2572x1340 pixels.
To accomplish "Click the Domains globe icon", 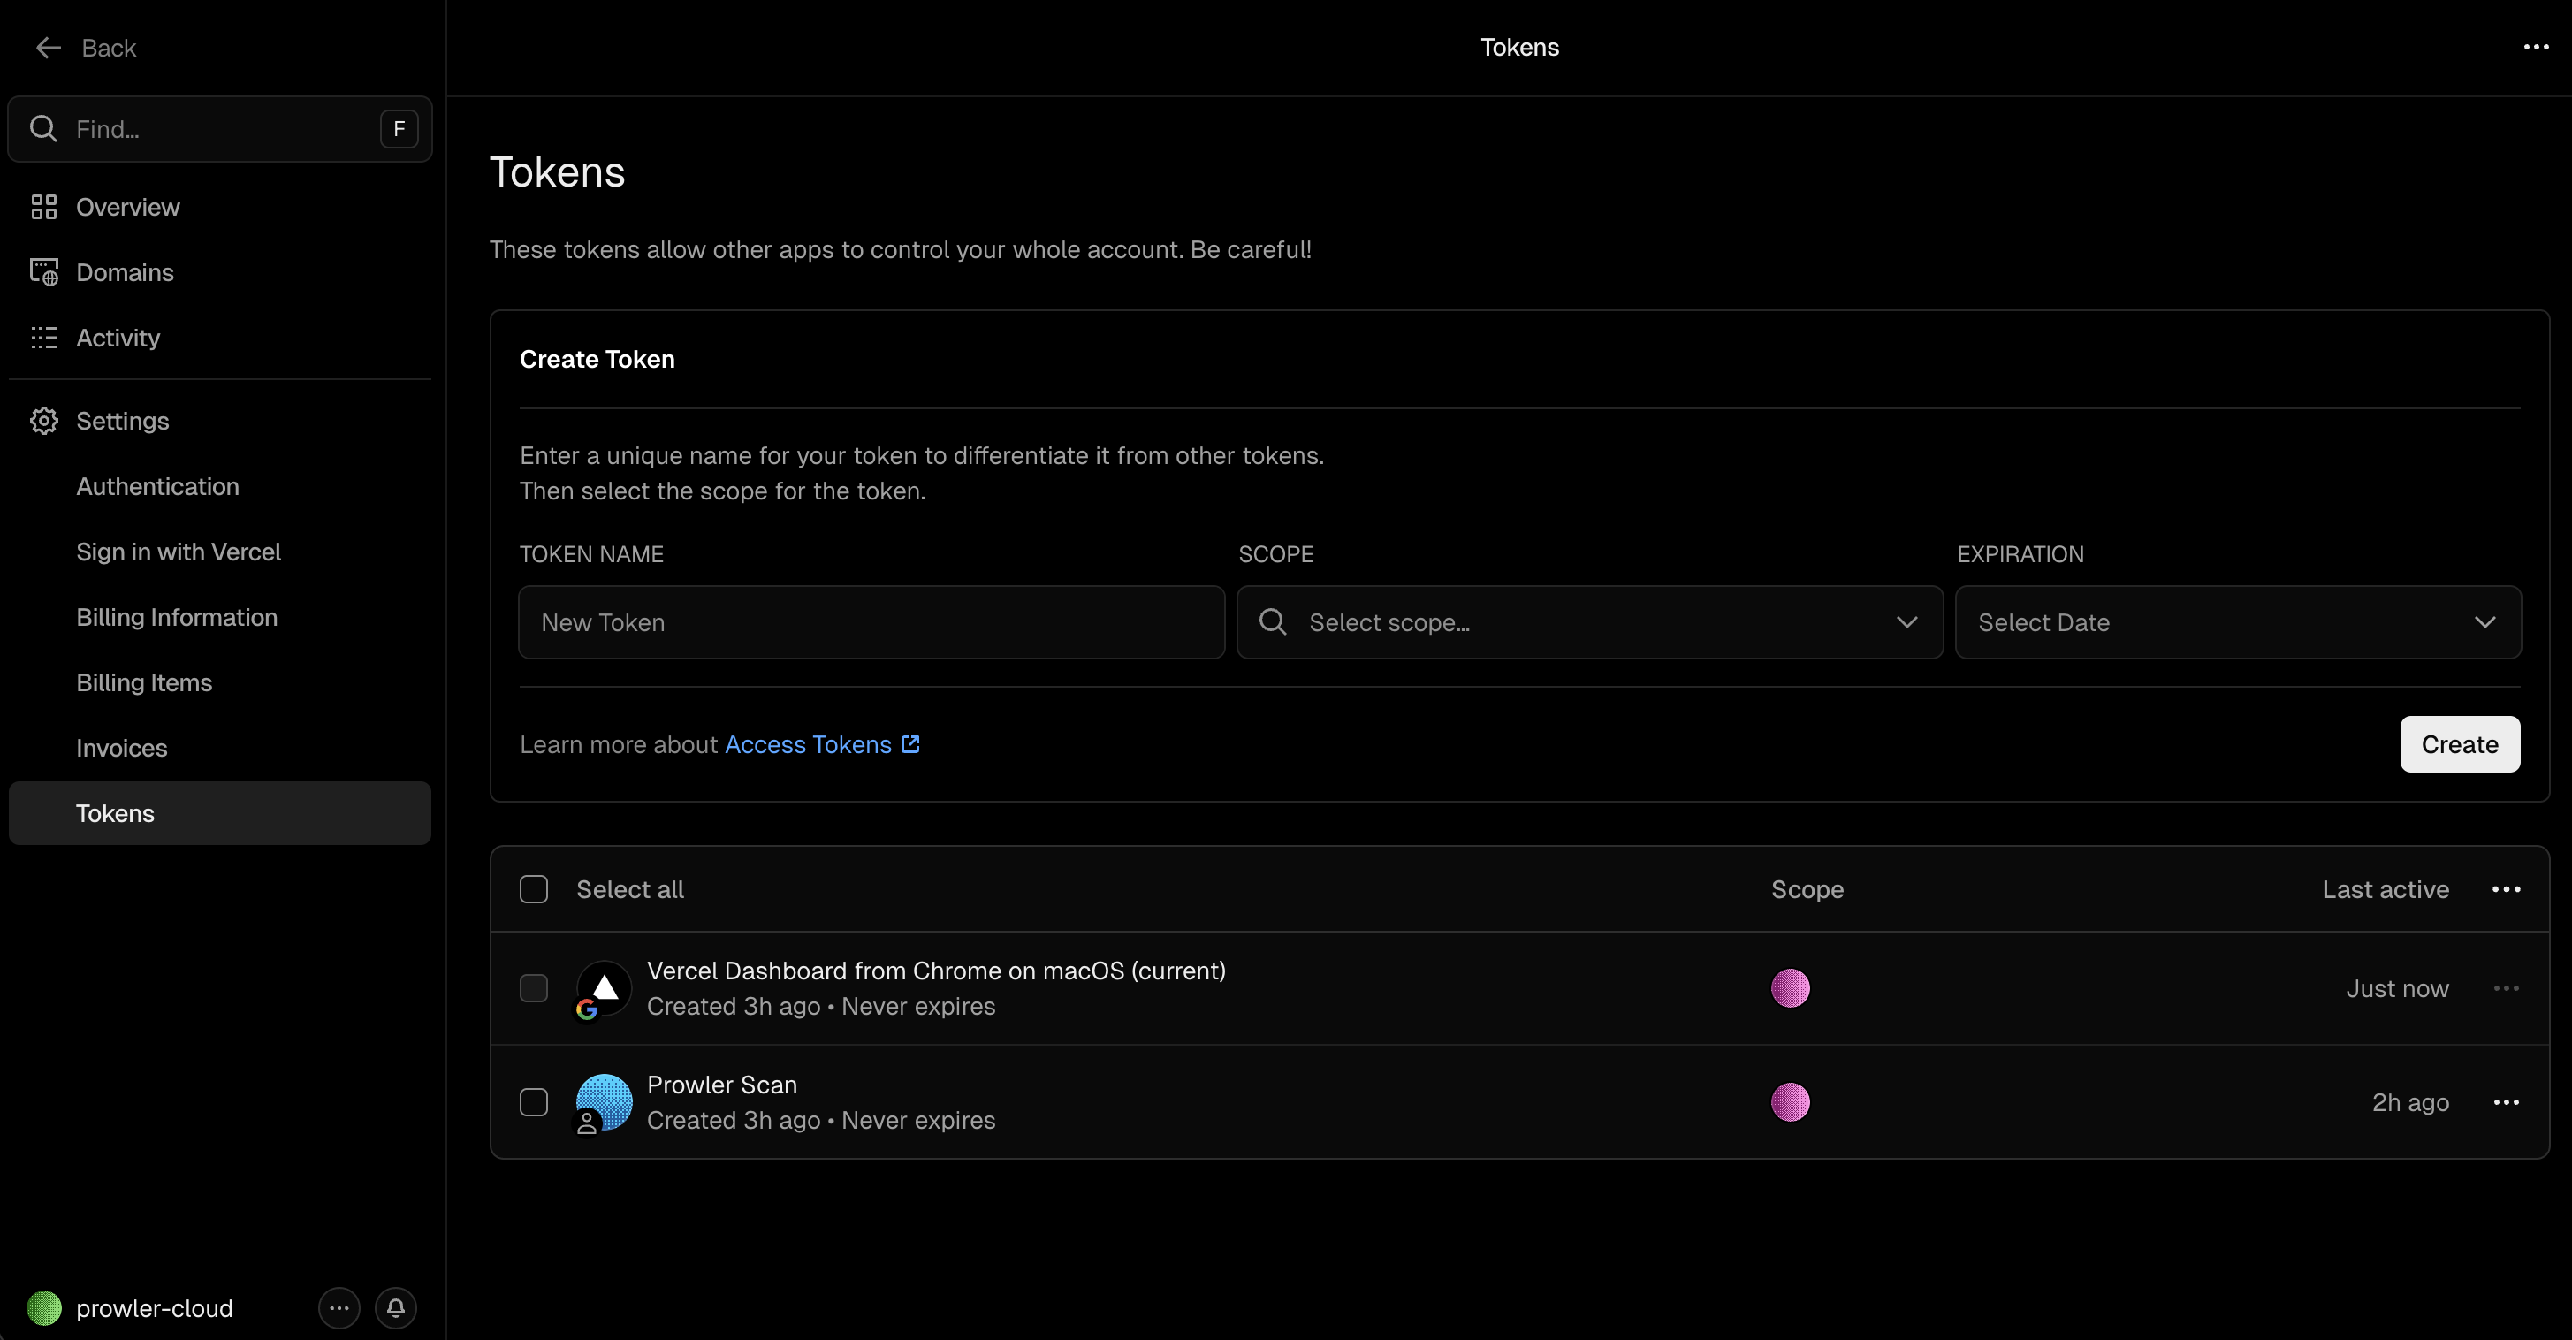I will coord(44,271).
